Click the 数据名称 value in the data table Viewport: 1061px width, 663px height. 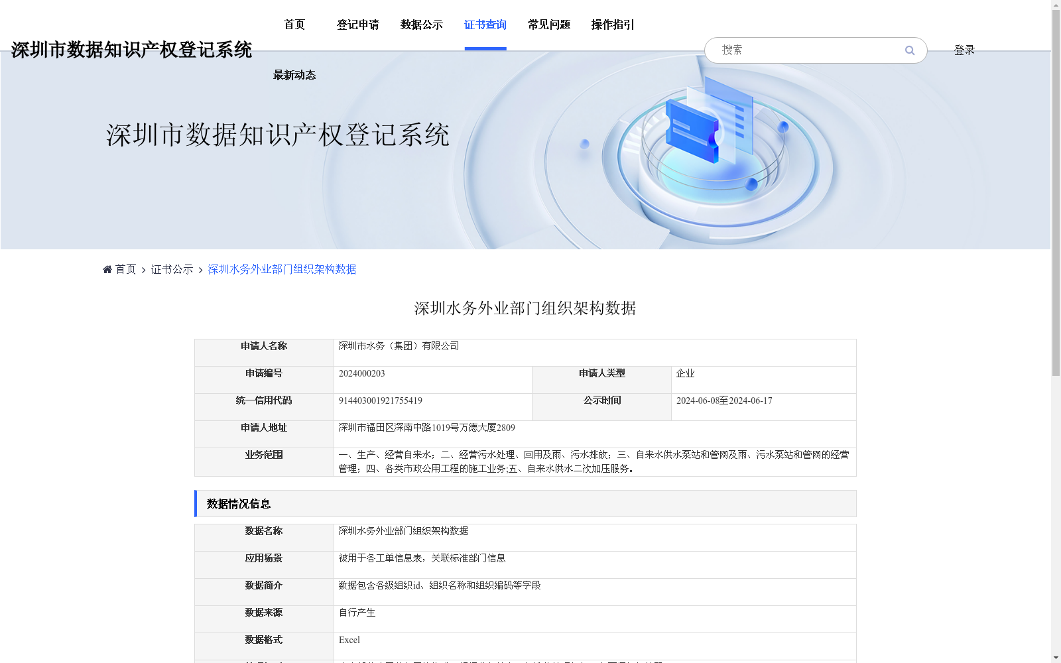coord(403,531)
